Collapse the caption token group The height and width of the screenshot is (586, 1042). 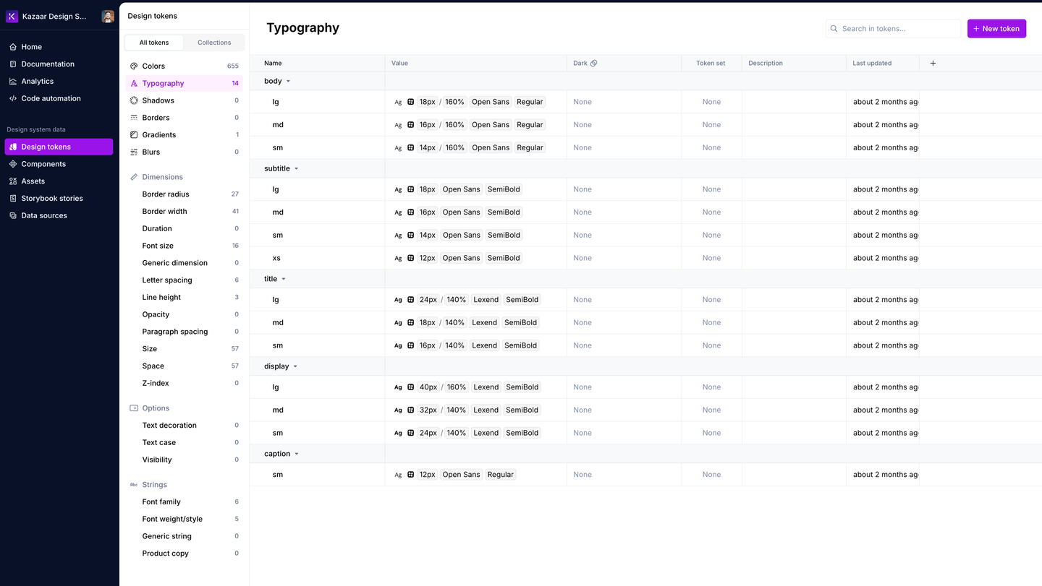click(x=297, y=454)
